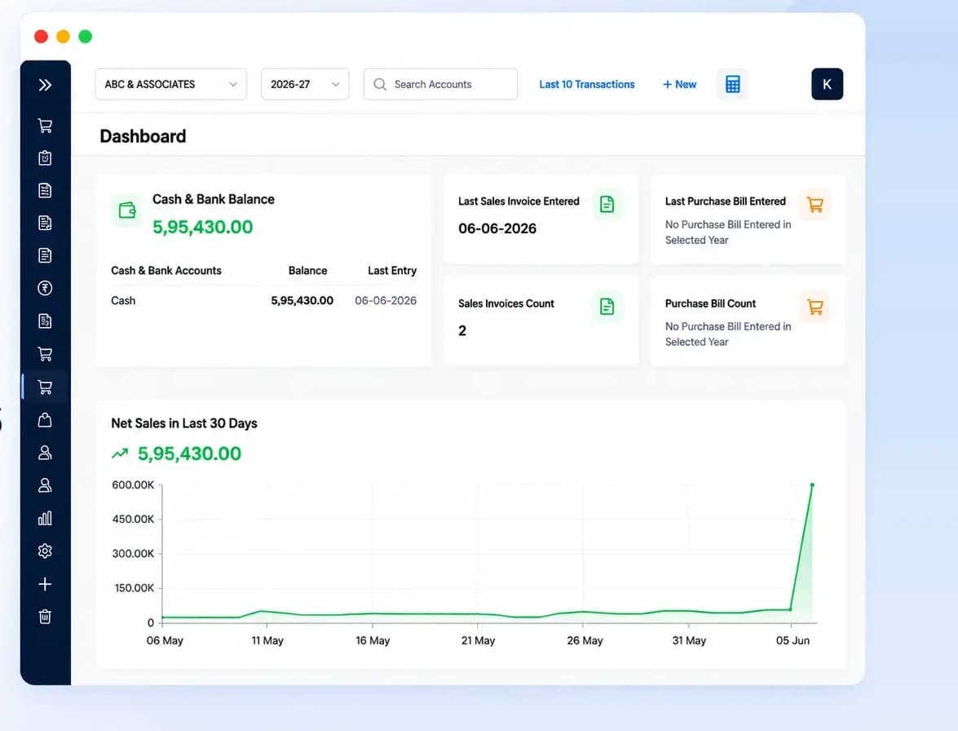Click the Sales Invoices Count value 2
This screenshot has width=958, height=731.
(x=462, y=330)
